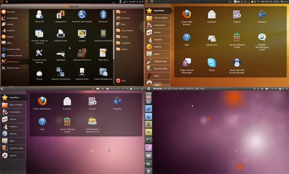Open Dispositivos PalmOS
289x174 pixels.
(x=103, y=35)
